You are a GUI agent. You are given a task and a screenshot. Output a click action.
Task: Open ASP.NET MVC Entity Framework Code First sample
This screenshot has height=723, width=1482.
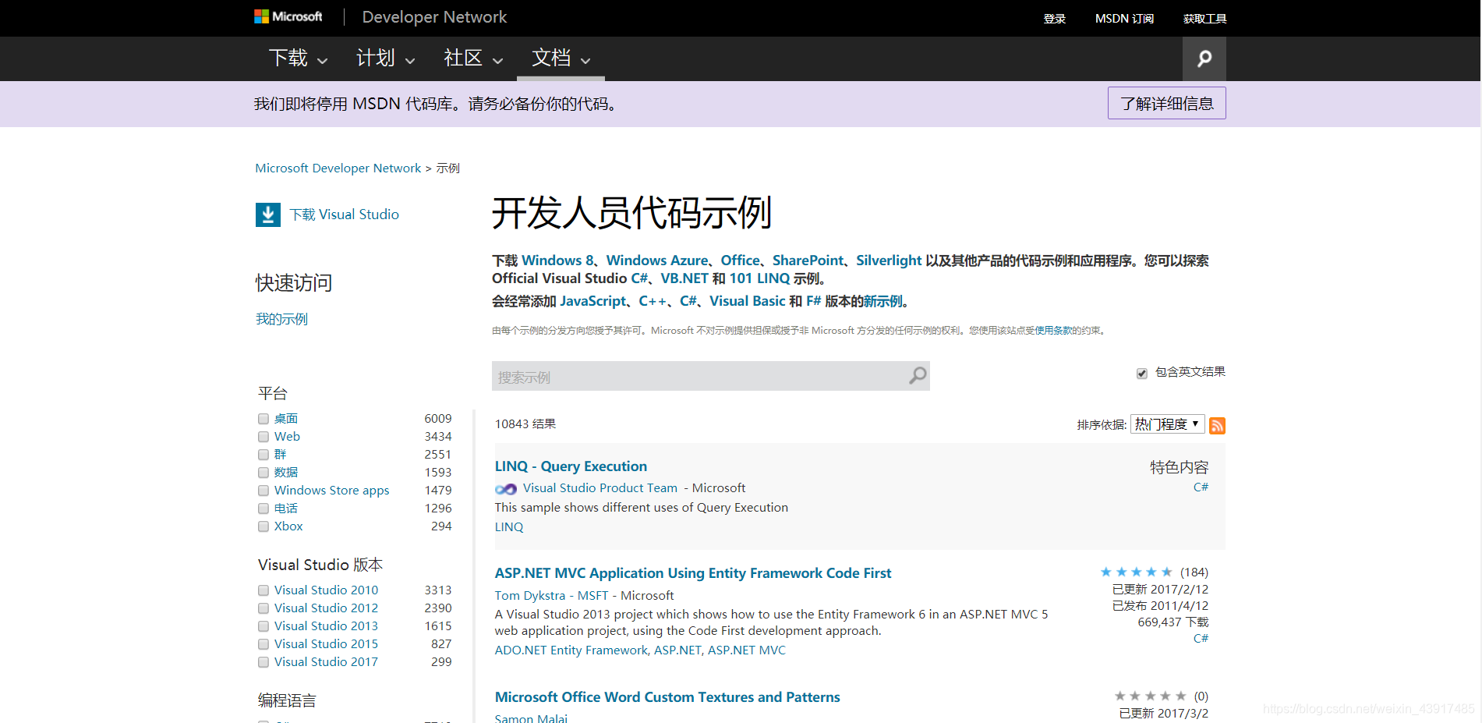pos(692,573)
